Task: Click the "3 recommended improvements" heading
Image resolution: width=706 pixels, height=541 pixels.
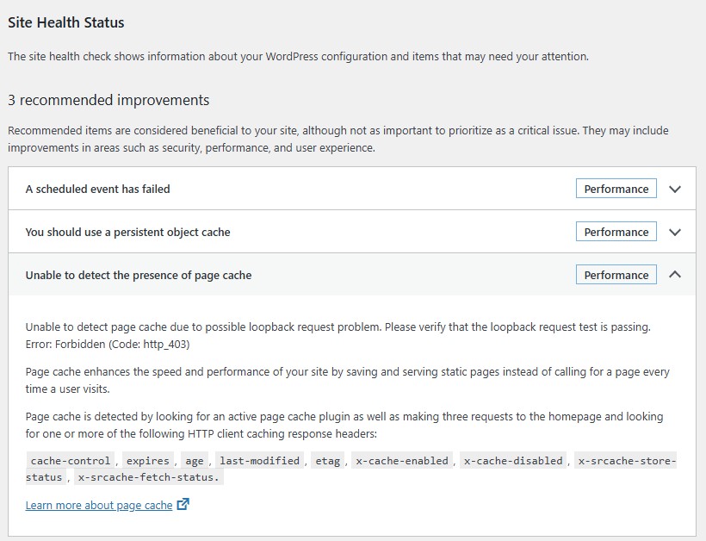Action: tap(108, 100)
